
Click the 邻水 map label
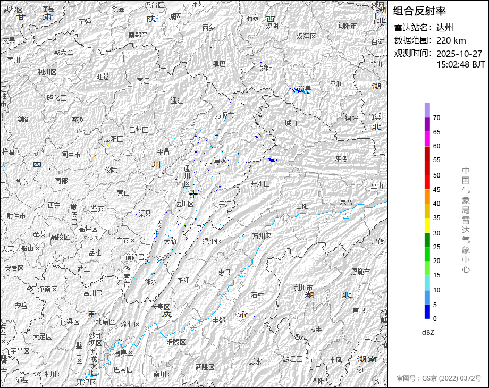pyautogui.click(x=151, y=282)
